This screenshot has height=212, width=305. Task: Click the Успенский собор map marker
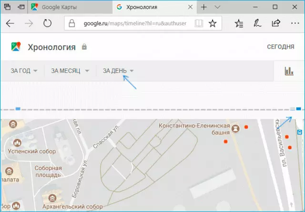point(18,143)
